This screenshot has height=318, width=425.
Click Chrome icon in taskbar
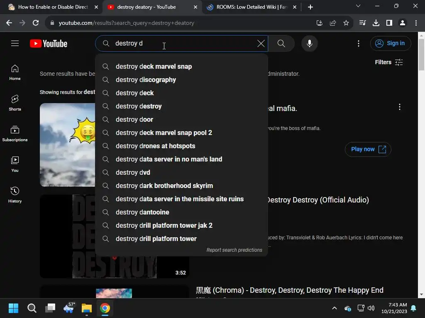point(105,308)
